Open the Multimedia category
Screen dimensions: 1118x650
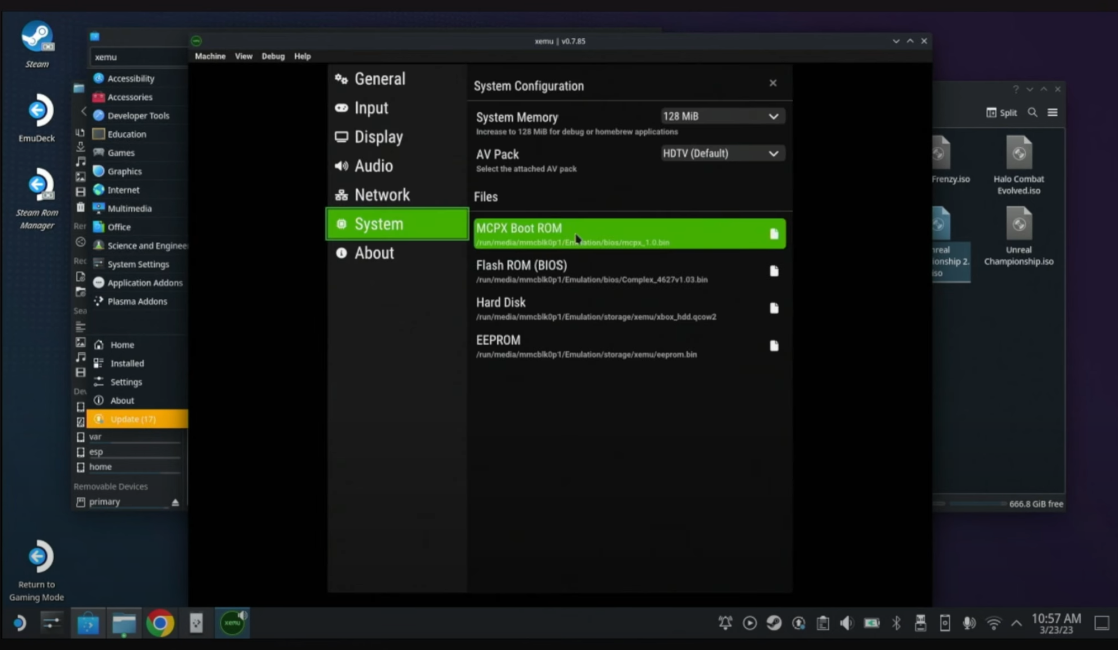(138, 208)
